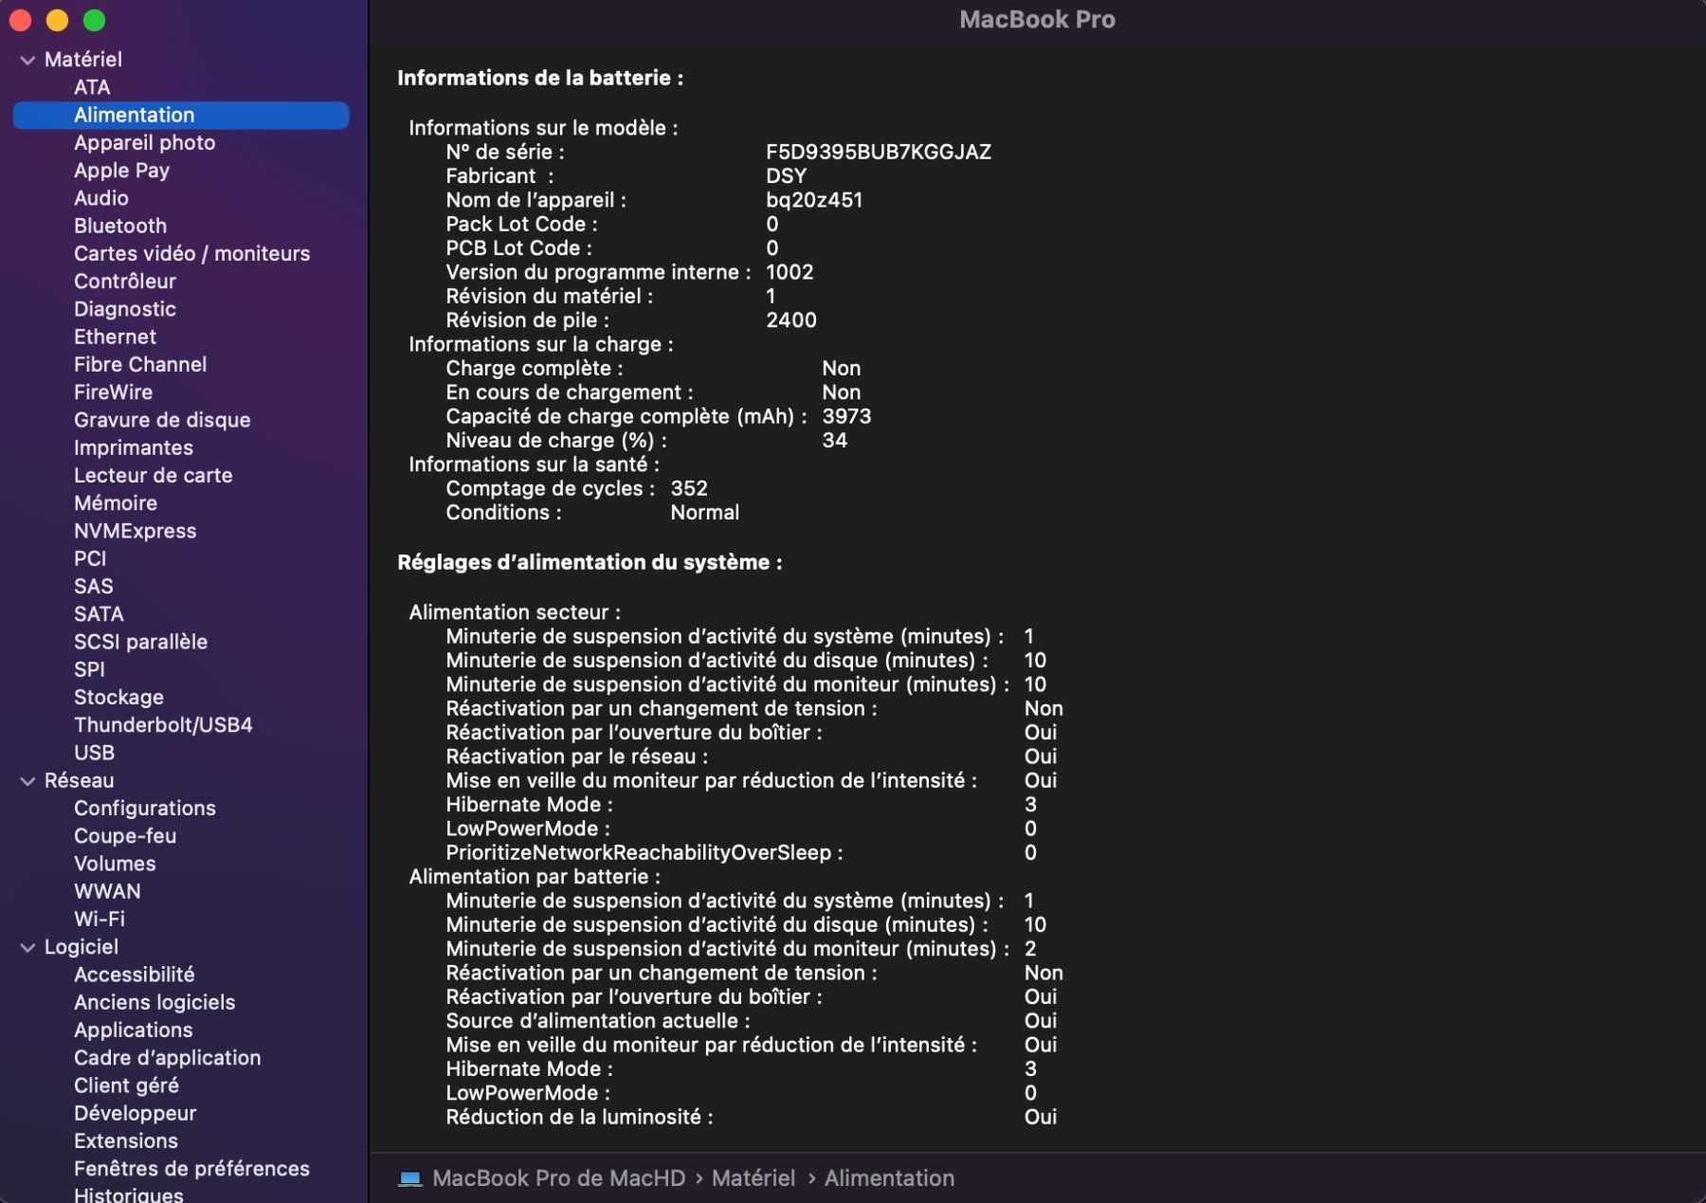Open Imprimantes in sidebar
This screenshot has width=1706, height=1203.
click(134, 447)
